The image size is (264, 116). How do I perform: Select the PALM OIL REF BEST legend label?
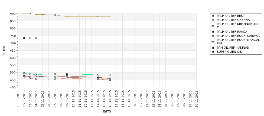click(x=231, y=16)
